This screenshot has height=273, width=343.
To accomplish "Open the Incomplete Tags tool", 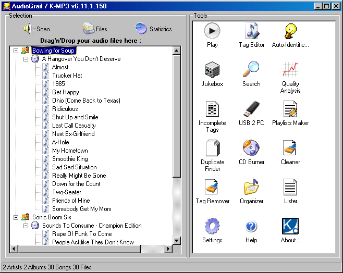I will point(212,117).
